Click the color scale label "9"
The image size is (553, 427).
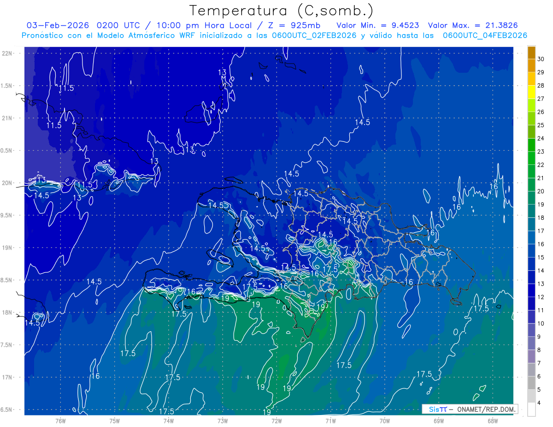coord(540,337)
